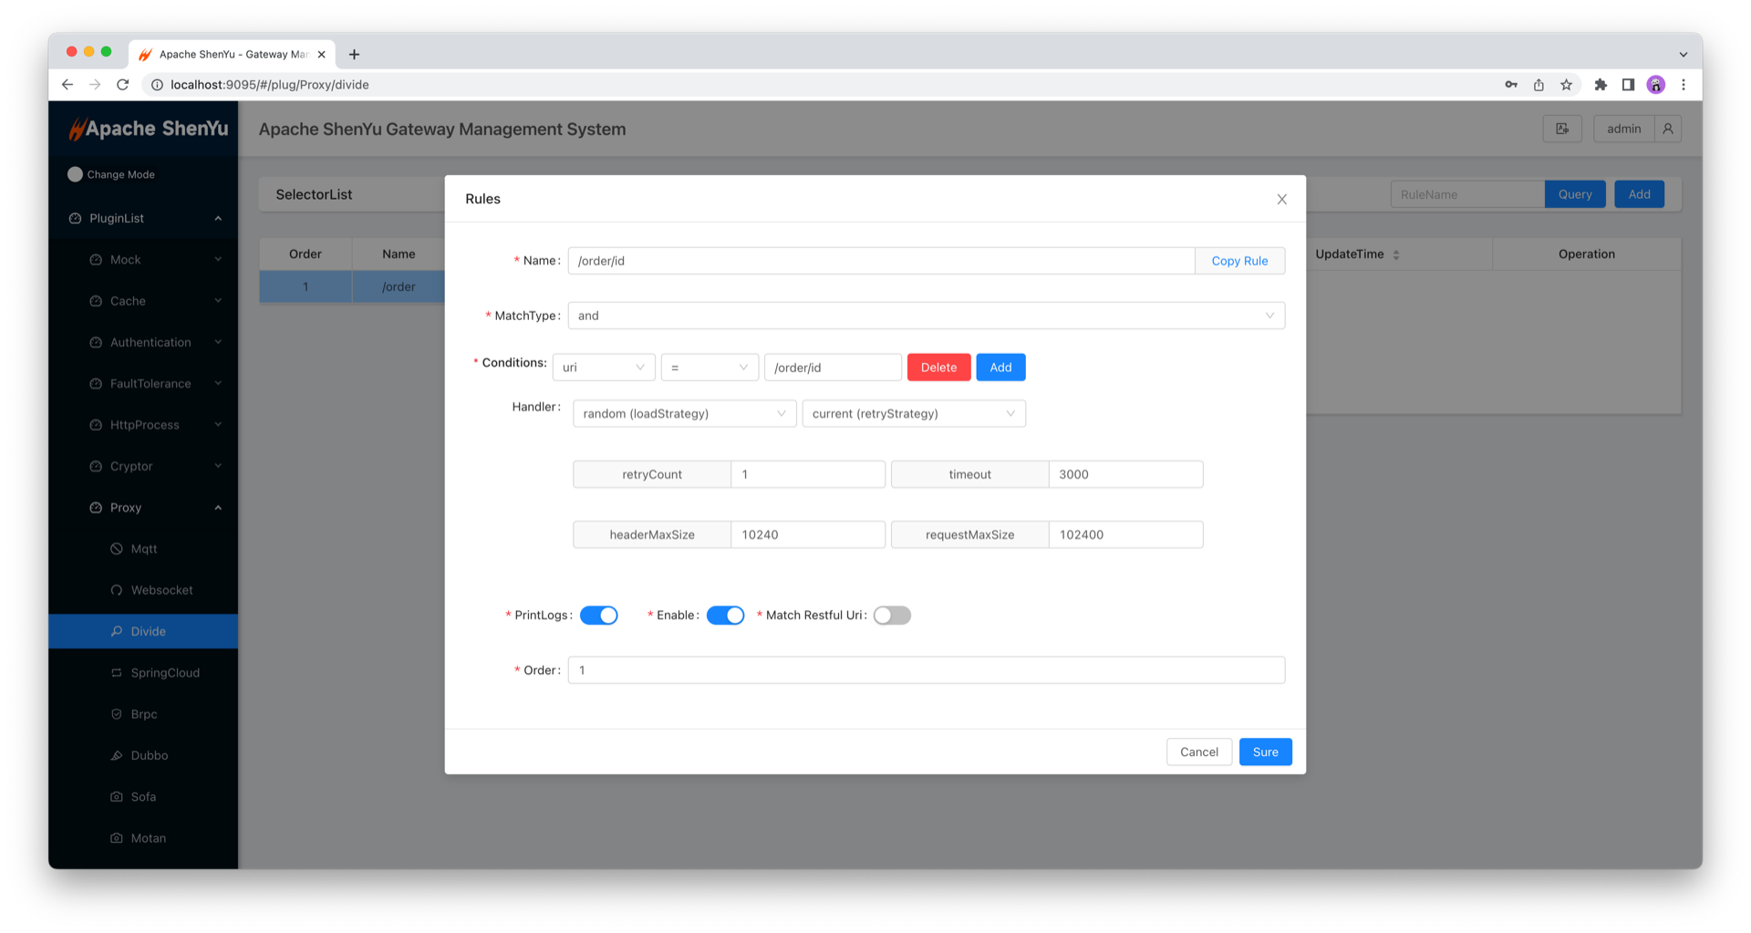Image resolution: width=1751 pixels, height=933 pixels.
Task: Expand the Authentication sidebar menu
Action: [x=150, y=343]
